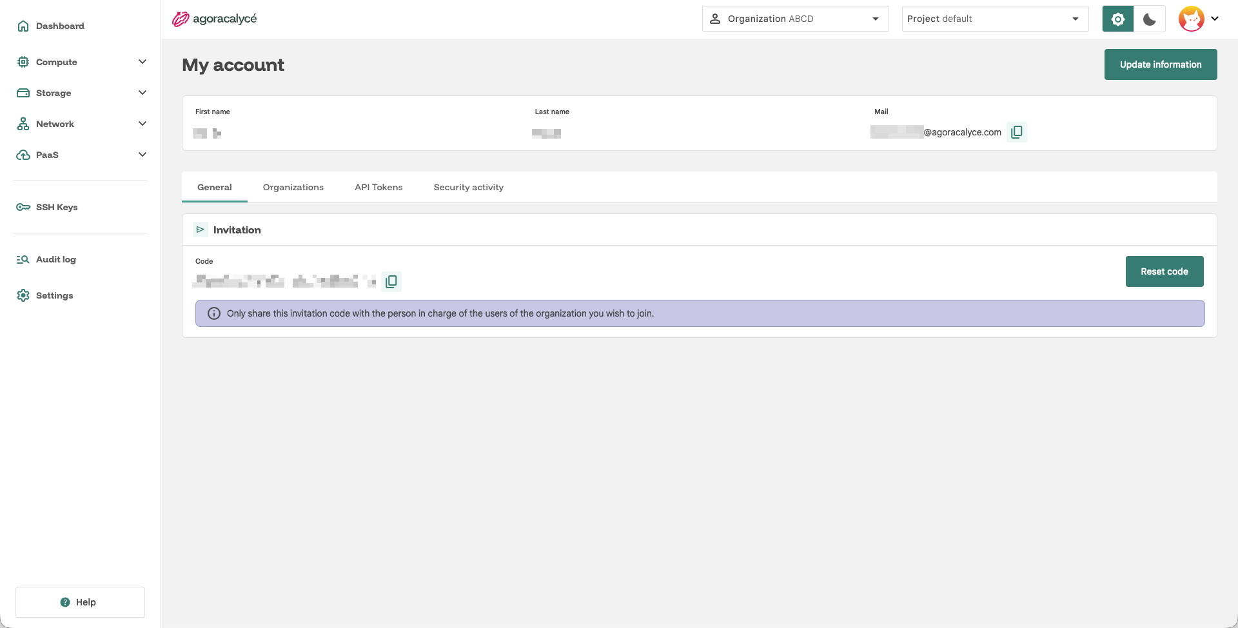
Task: Click the @agoracalyce.com mail text
Action: [x=963, y=132]
